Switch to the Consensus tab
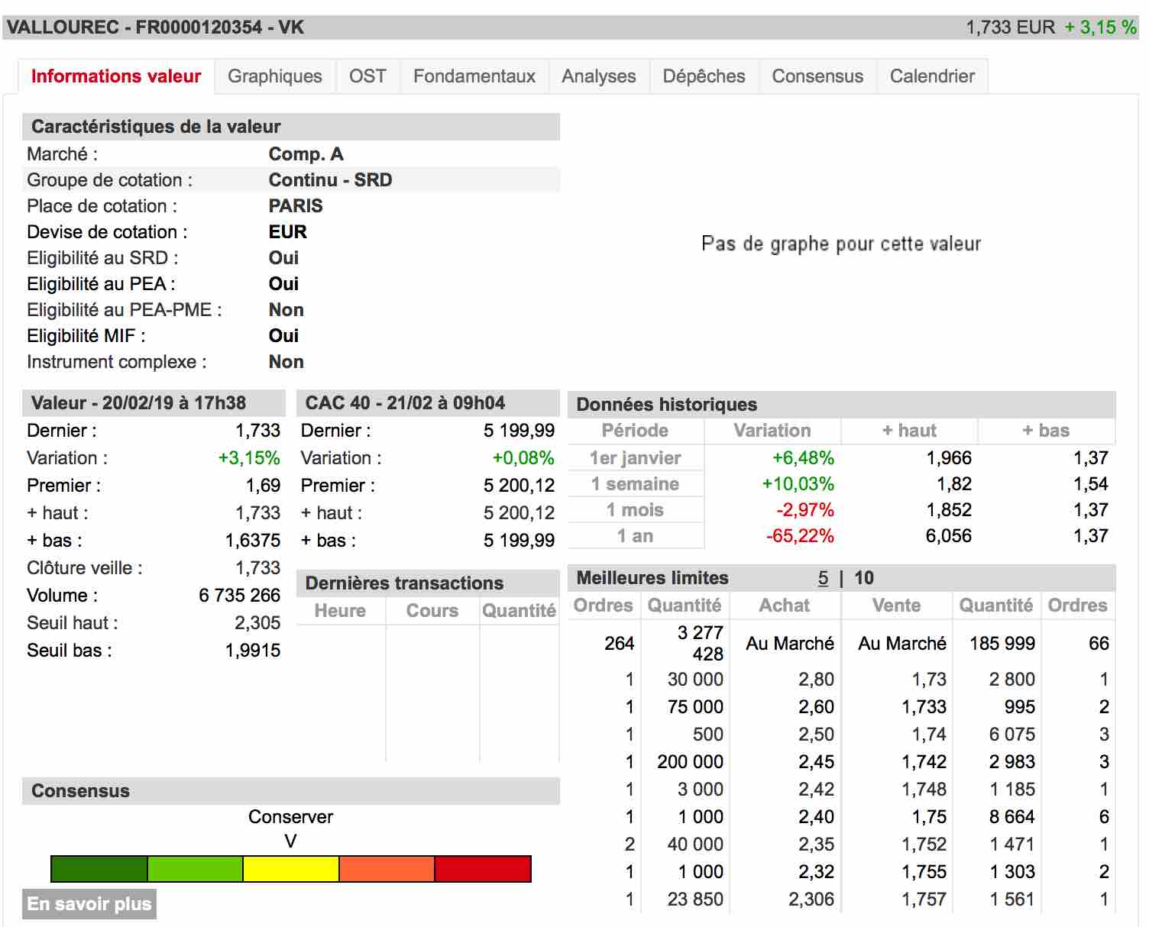Viewport: 1149px width, 927px height. point(817,76)
